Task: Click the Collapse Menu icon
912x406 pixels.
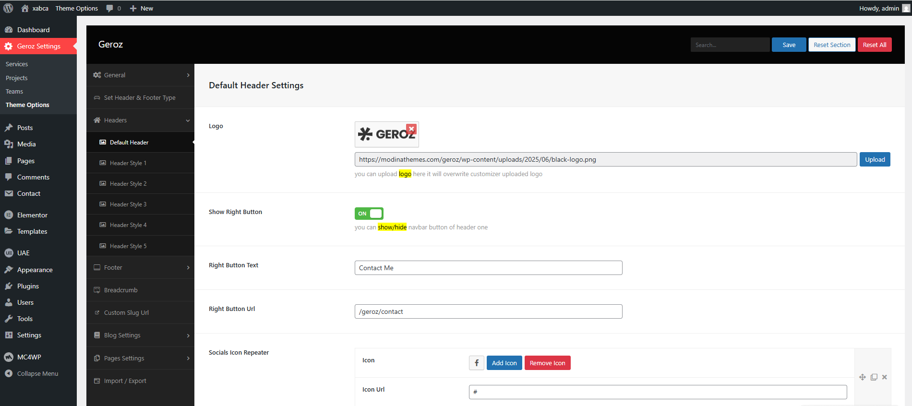Action: [9, 373]
